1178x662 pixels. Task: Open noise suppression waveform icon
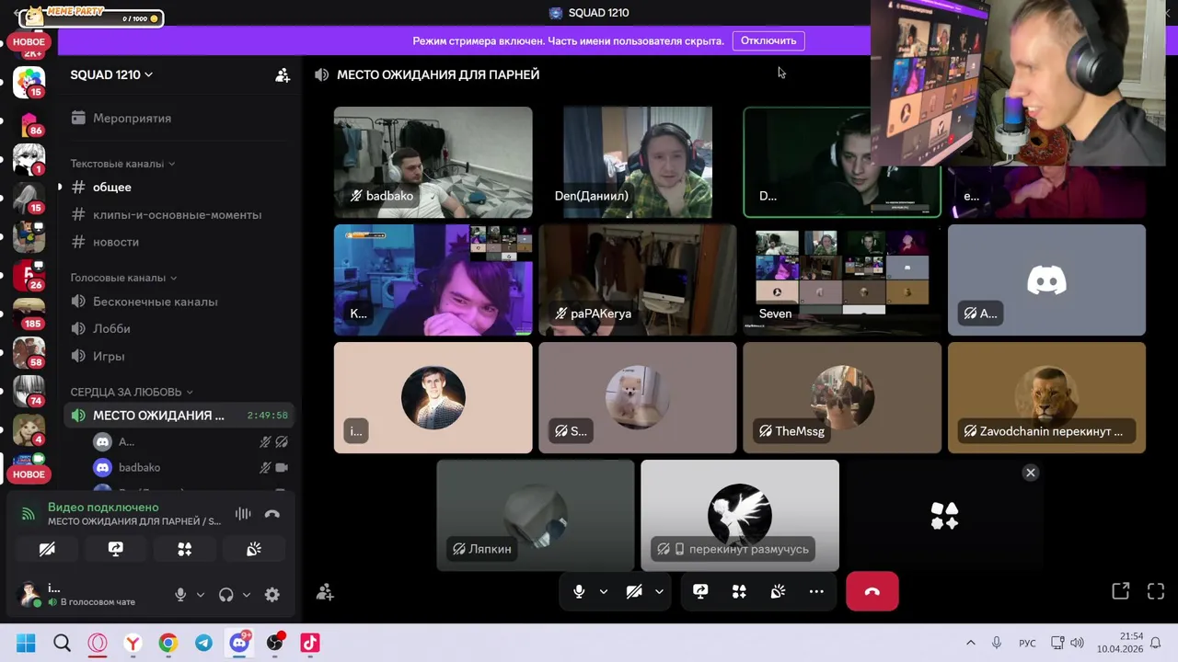coord(243,514)
